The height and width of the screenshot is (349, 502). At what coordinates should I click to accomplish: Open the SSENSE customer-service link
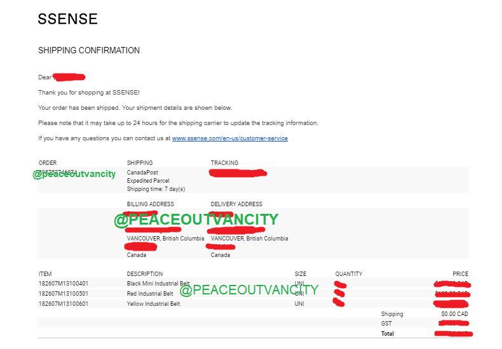(229, 138)
